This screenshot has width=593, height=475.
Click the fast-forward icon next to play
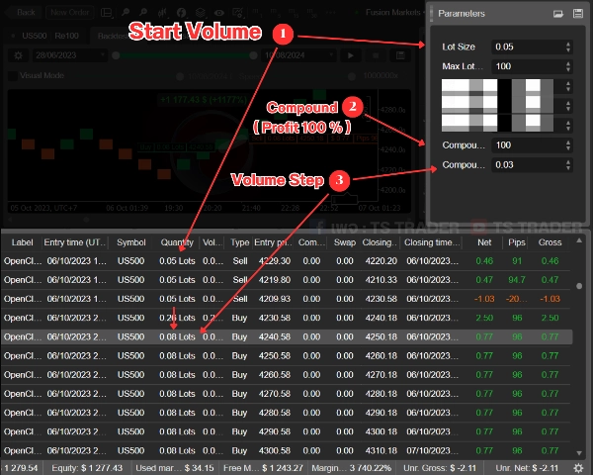(375, 54)
